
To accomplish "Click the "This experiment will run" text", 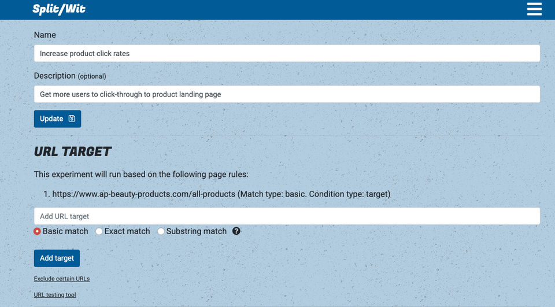I will (141, 174).
